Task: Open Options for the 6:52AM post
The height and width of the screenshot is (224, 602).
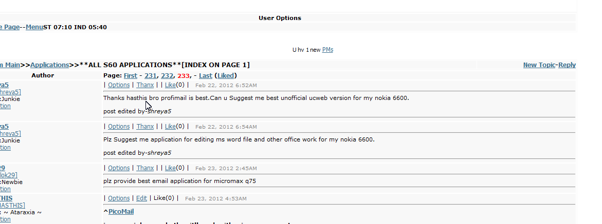Action: point(119,85)
